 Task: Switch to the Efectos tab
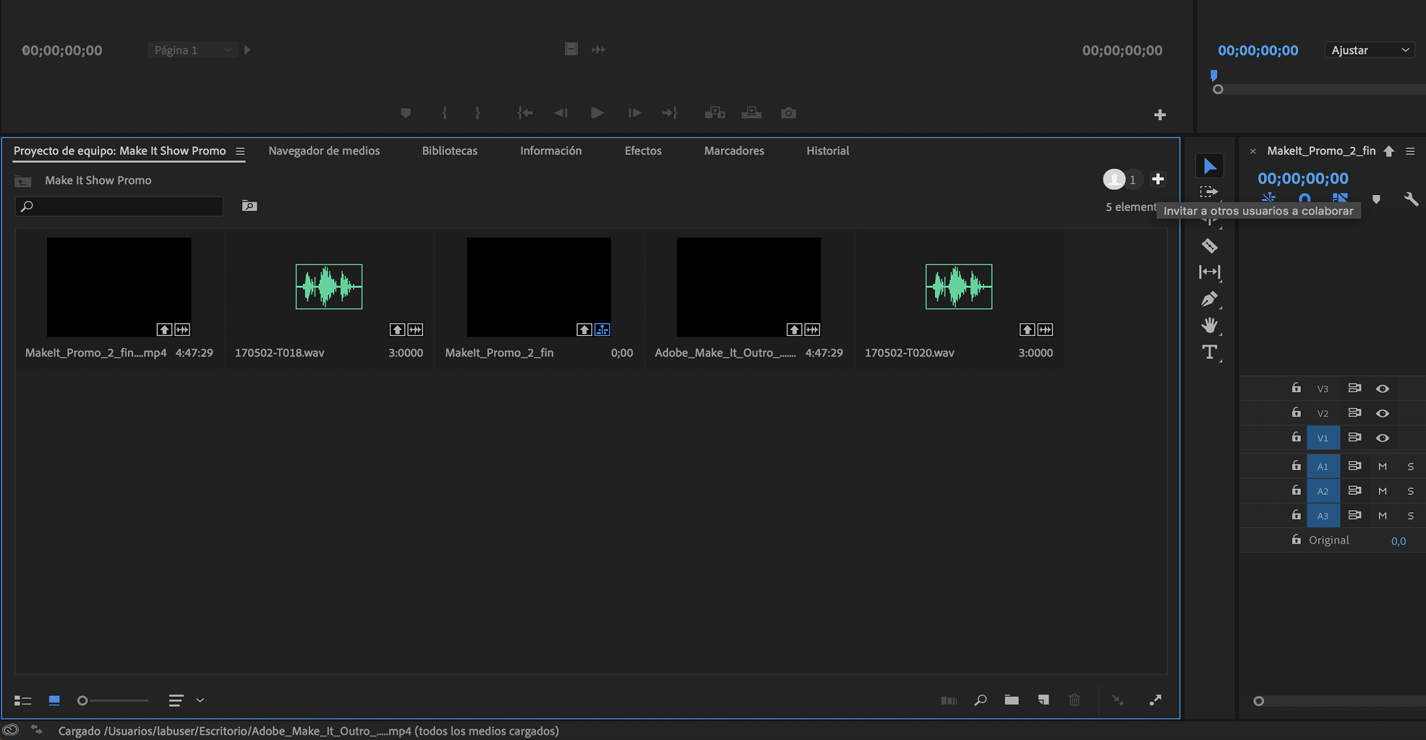642,151
